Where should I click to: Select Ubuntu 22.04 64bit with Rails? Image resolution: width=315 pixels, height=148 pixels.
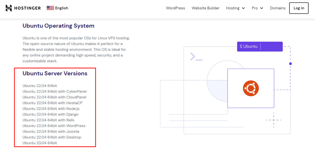click(49, 120)
